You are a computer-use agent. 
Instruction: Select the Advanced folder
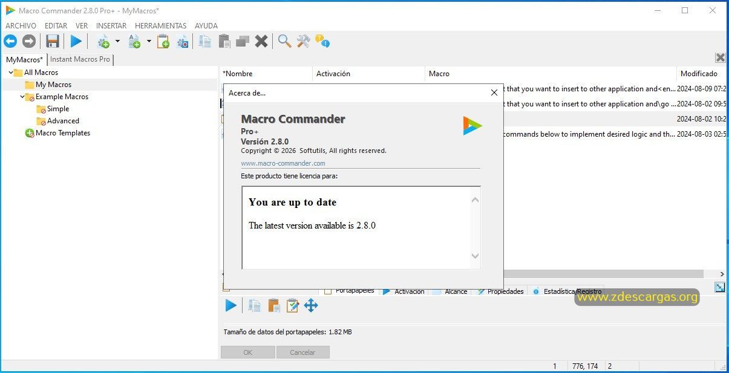(x=63, y=121)
